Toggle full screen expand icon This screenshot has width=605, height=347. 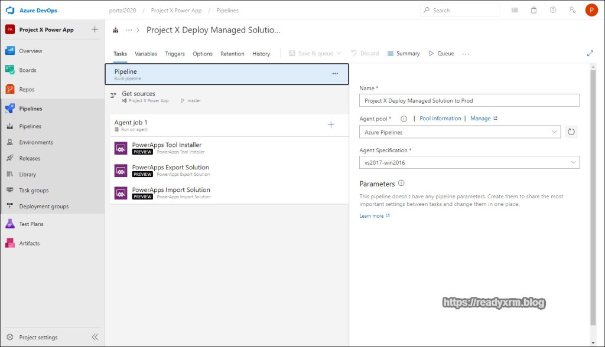click(590, 53)
